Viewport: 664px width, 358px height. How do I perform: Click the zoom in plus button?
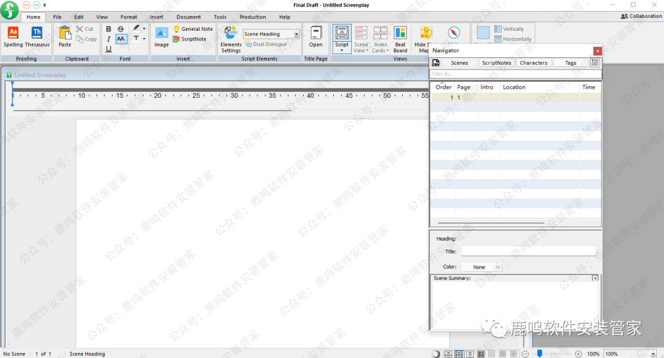pyautogui.click(x=578, y=354)
